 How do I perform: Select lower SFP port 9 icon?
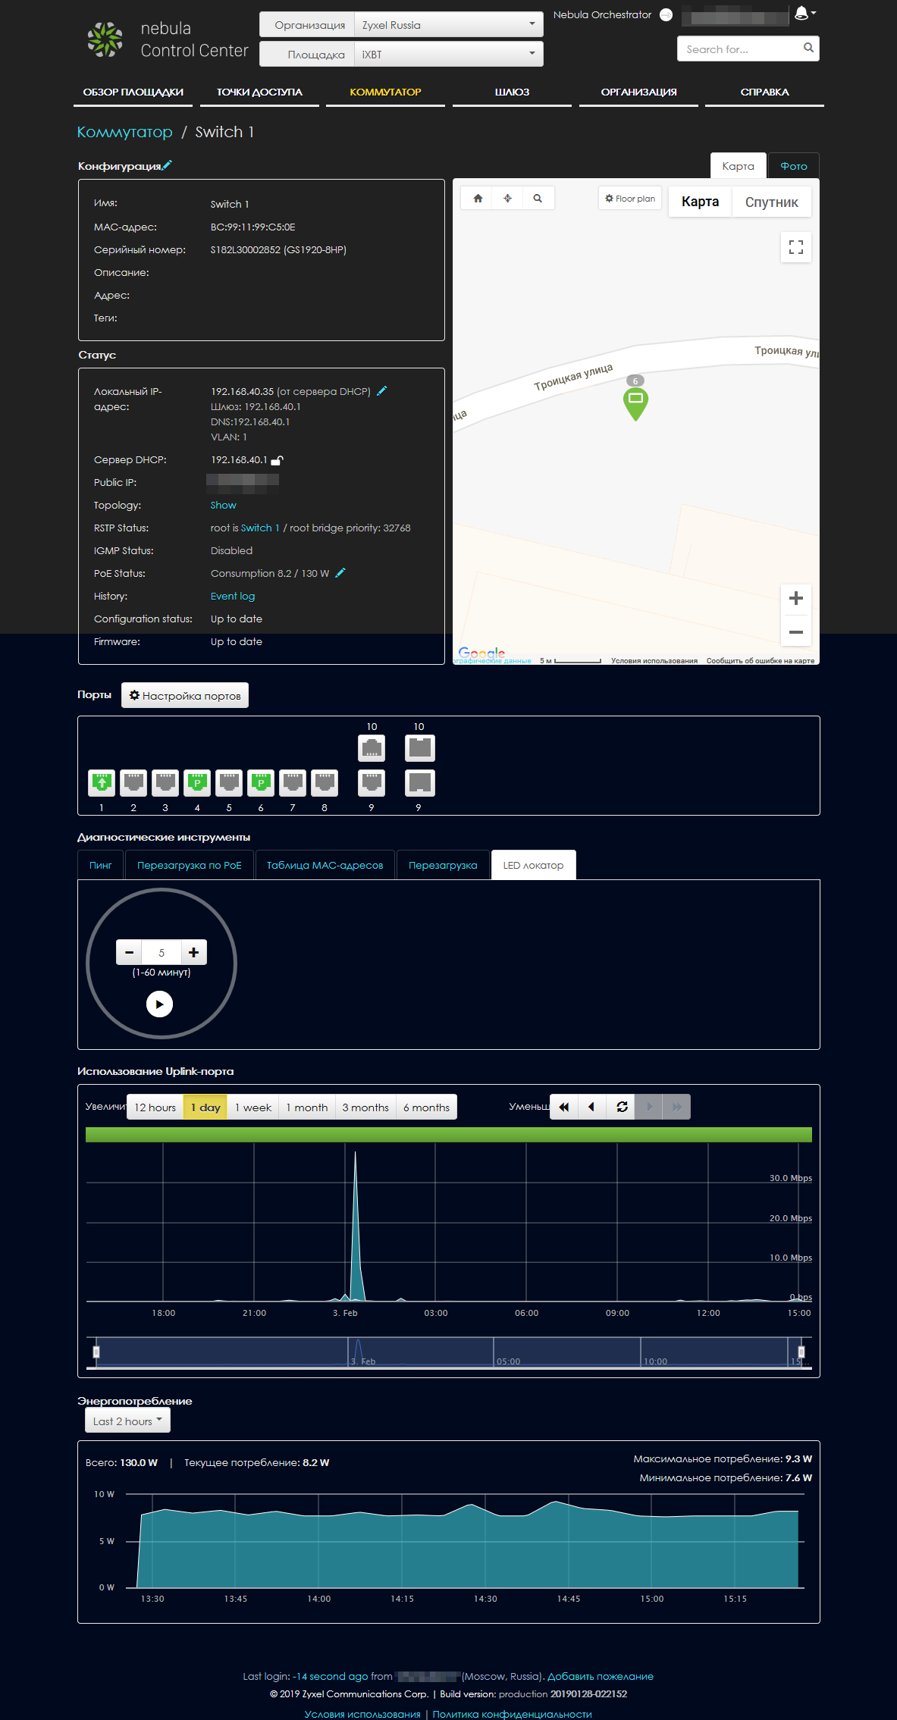click(420, 782)
